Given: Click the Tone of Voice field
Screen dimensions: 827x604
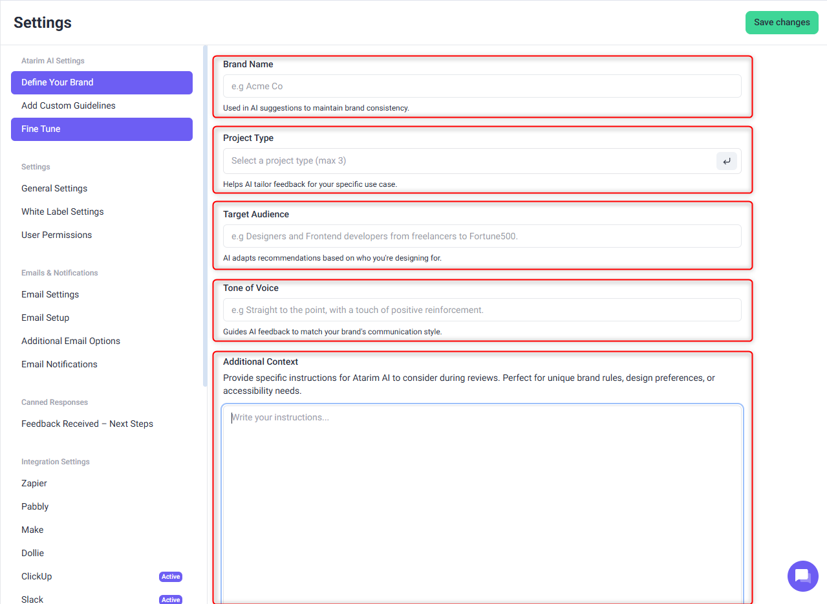Looking at the screenshot, I should pyautogui.click(x=482, y=310).
